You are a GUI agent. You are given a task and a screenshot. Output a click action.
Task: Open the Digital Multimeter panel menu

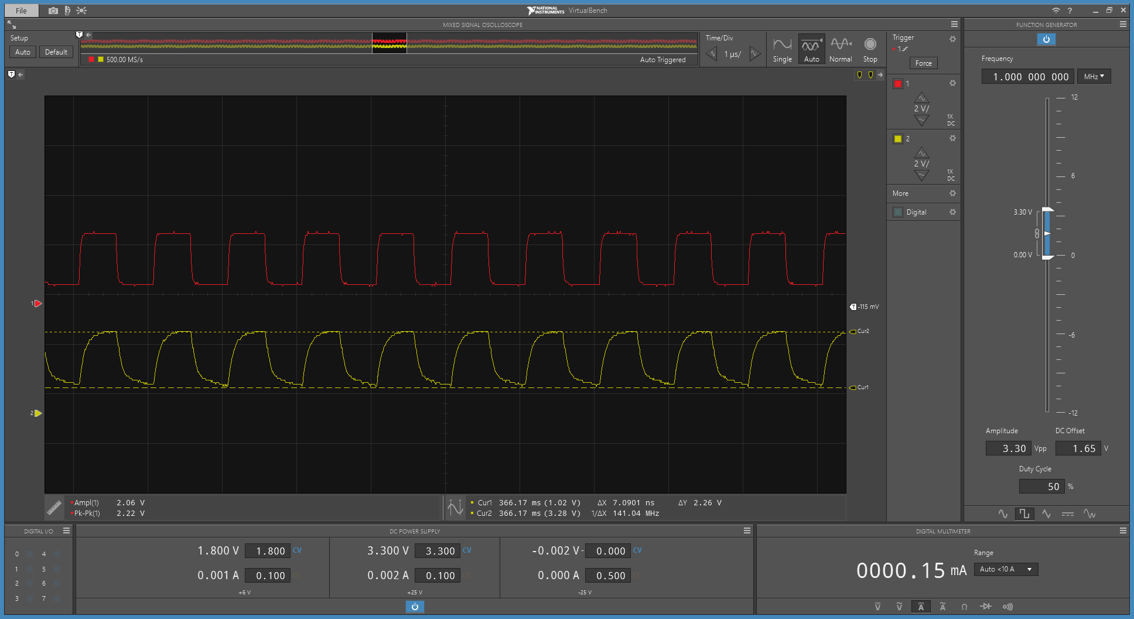click(1123, 530)
